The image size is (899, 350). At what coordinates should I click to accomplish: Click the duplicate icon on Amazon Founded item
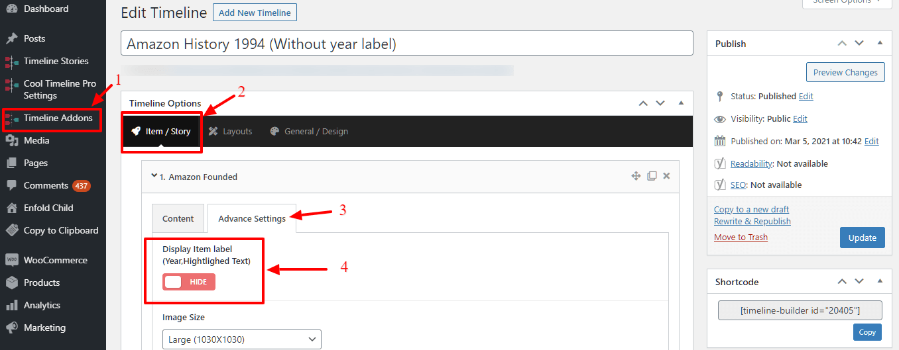pos(652,176)
